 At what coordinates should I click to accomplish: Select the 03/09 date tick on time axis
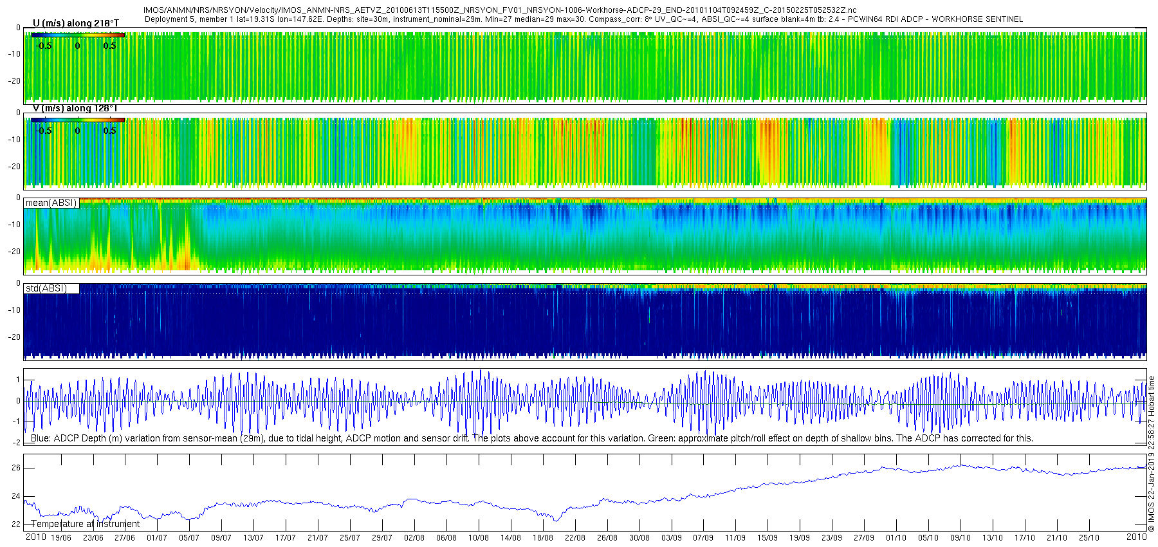pyautogui.click(x=672, y=537)
